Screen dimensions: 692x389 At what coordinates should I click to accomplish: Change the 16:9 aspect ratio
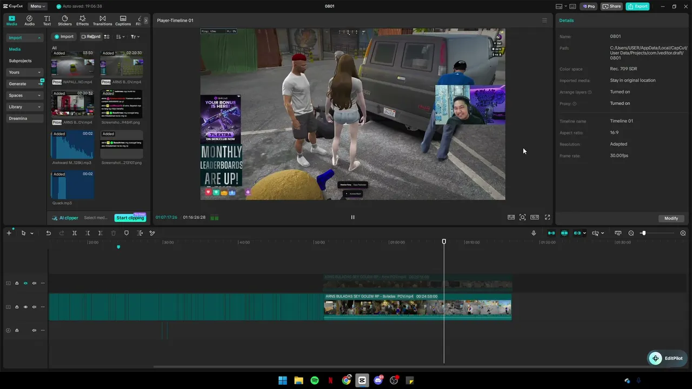coord(534,217)
